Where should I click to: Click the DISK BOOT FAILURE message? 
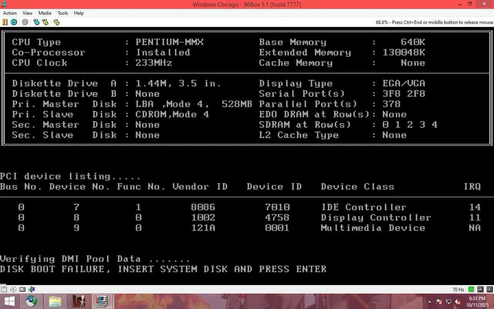[163, 269]
